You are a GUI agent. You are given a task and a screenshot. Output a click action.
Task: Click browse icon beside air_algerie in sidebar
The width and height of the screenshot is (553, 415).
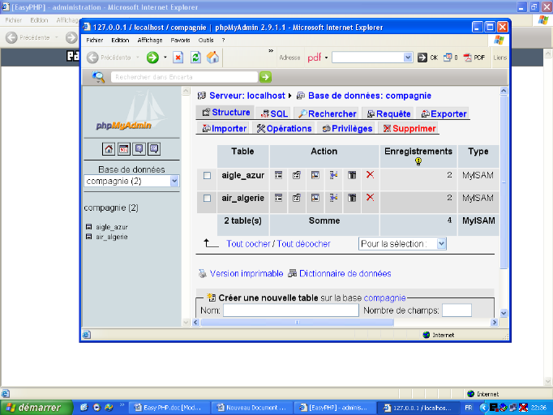click(89, 237)
